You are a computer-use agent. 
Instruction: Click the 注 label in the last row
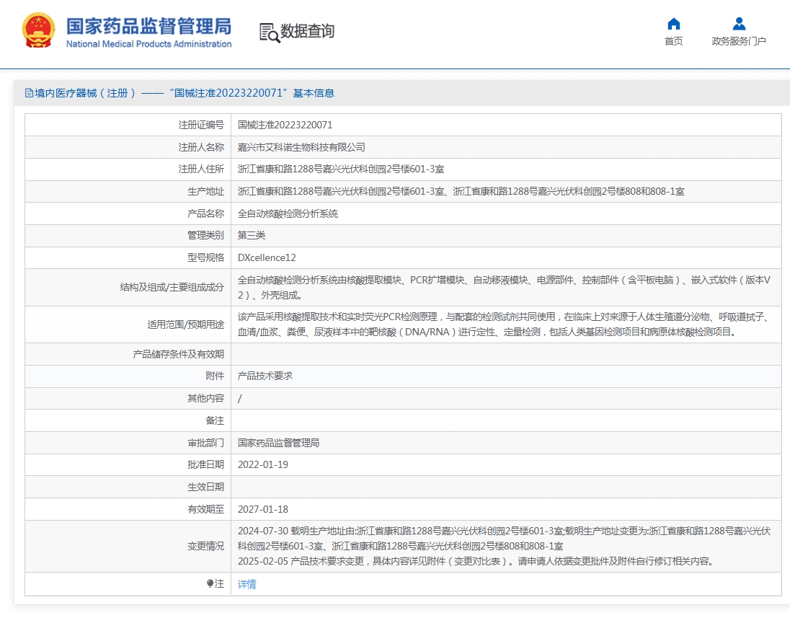[219, 583]
